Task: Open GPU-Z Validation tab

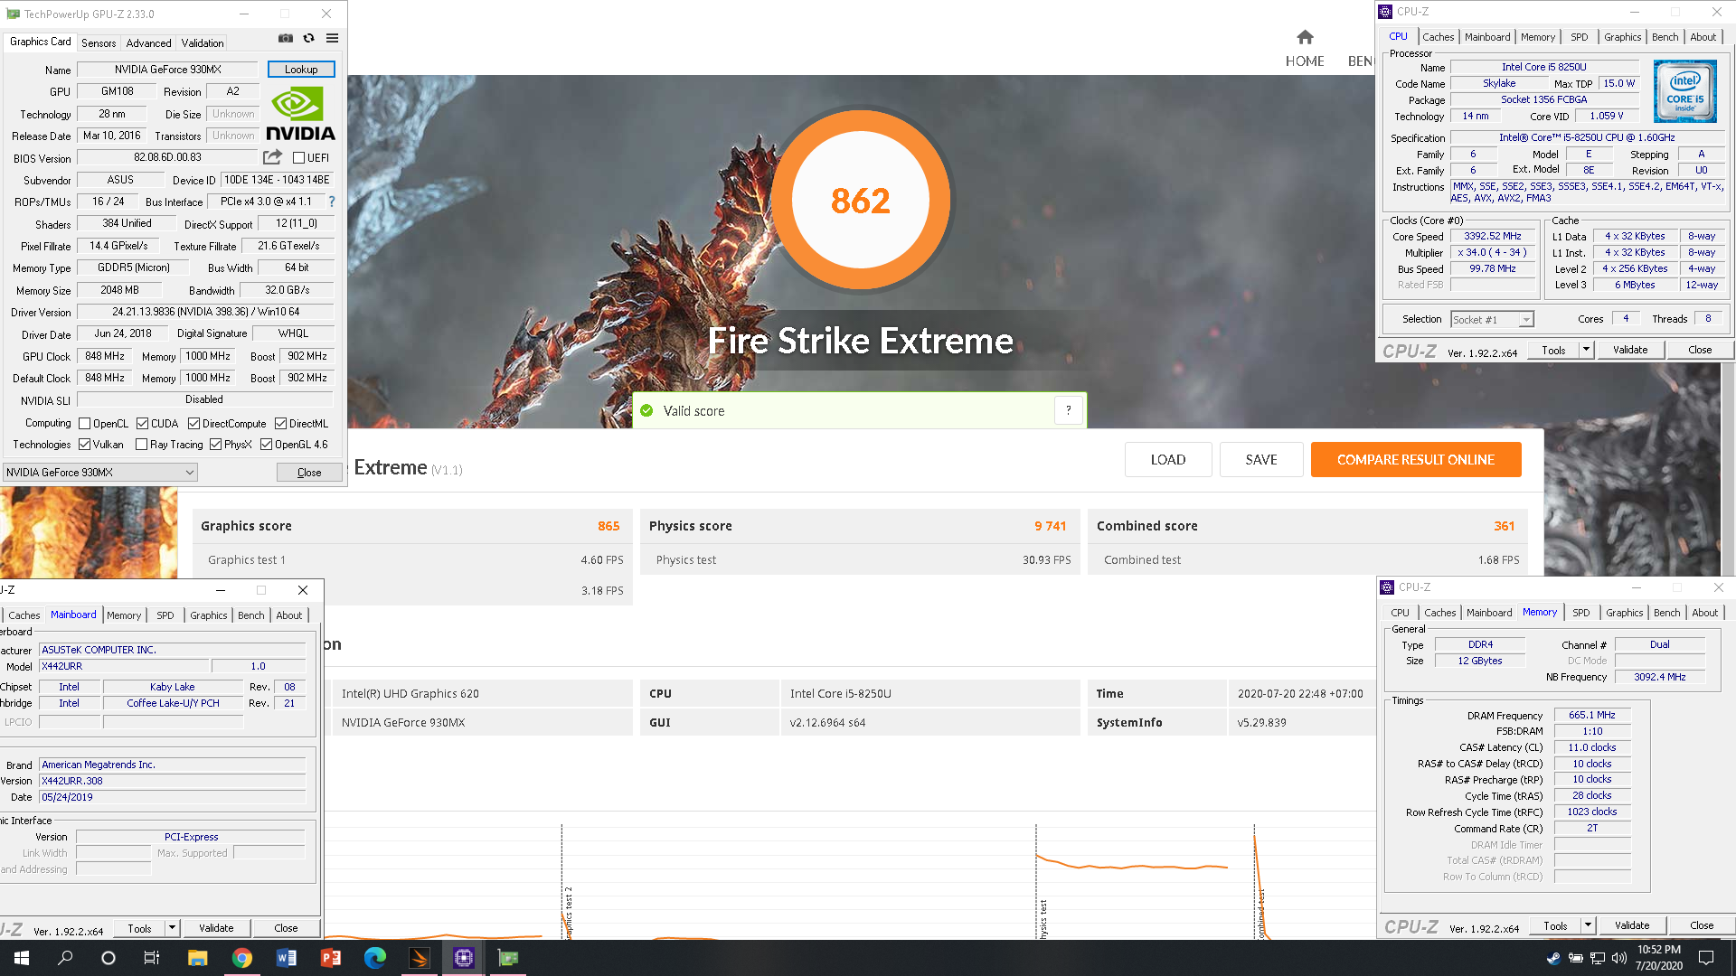Action: (202, 42)
